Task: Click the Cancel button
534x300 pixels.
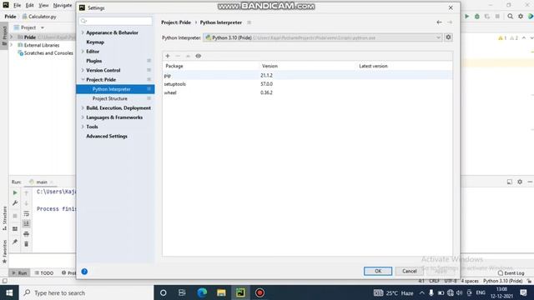Action: [410, 271]
